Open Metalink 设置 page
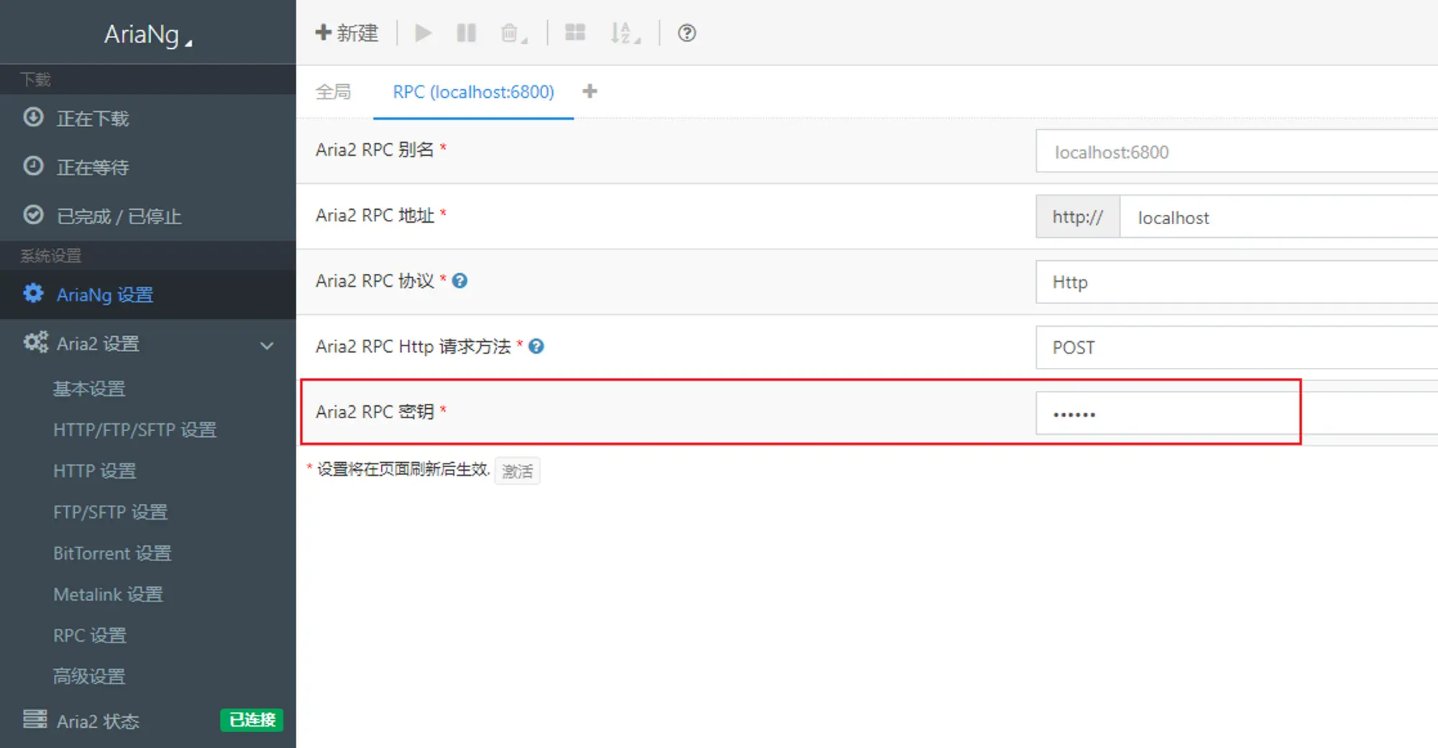Image resolution: width=1438 pixels, height=748 pixels. (108, 594)
